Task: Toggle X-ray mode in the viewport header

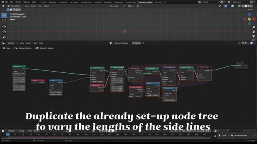Action: pos(239,6)
